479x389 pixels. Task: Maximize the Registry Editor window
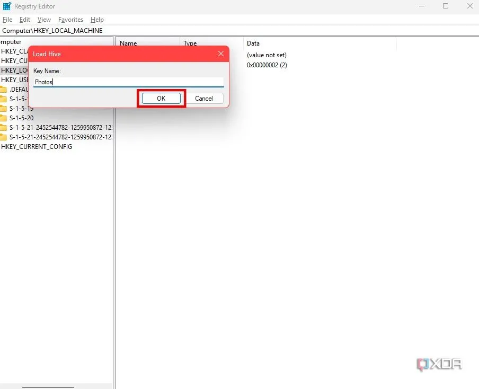446,6
